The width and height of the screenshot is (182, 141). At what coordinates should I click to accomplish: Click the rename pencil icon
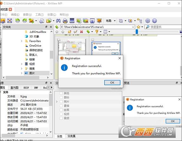(x=75, y=32)
